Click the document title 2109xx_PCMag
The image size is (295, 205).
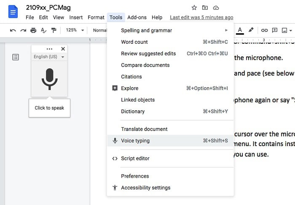pos(48,8)
